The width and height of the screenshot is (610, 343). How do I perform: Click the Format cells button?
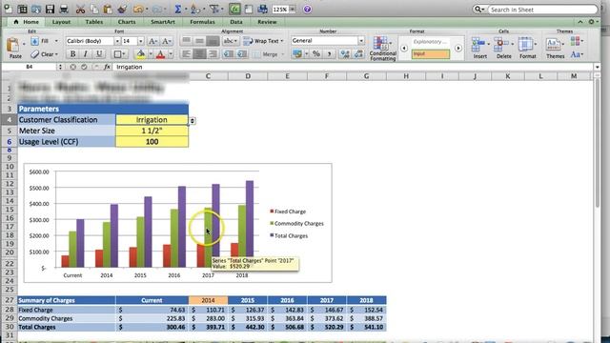527,49
